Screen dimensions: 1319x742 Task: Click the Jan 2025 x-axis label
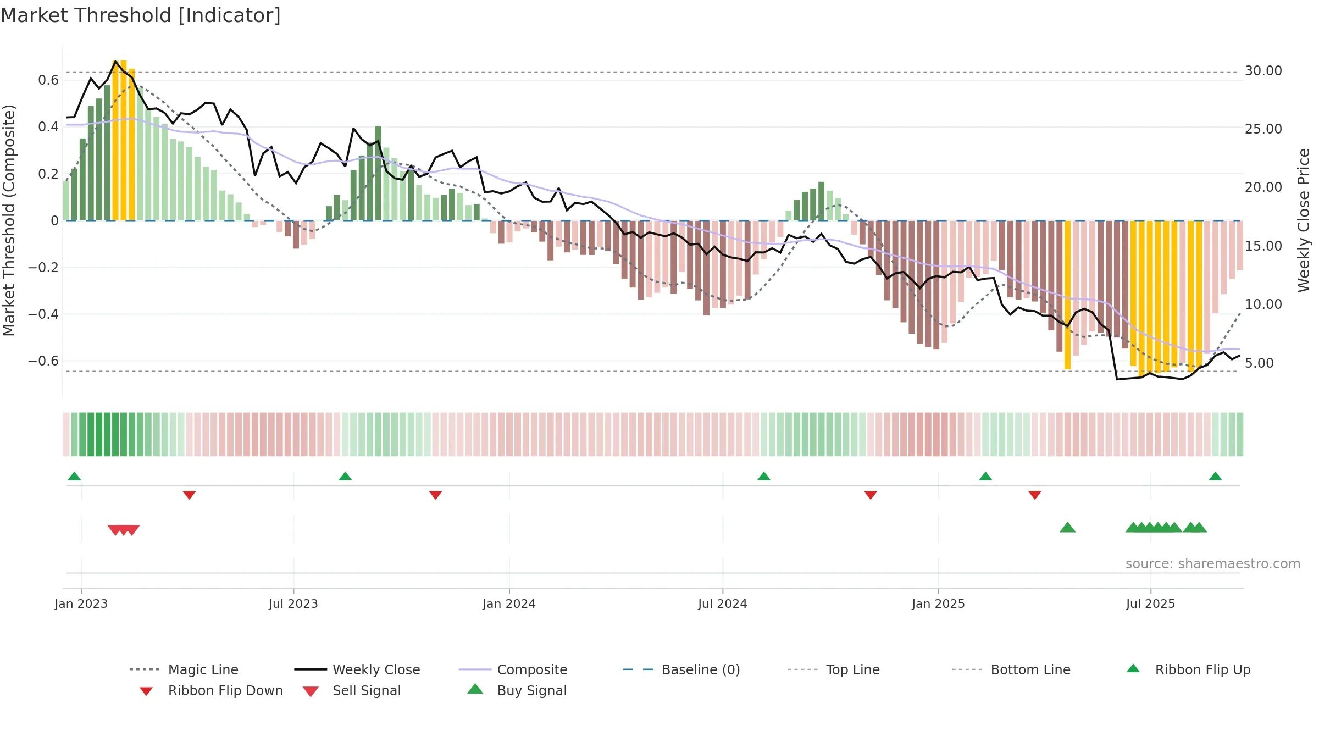939,604
